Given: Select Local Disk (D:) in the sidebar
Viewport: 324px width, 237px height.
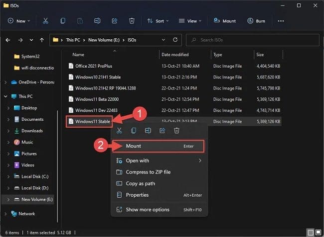Looking at the screenshot, I should click(31, 188).
